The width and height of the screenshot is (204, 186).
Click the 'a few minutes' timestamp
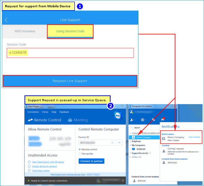tap(194, 137)
